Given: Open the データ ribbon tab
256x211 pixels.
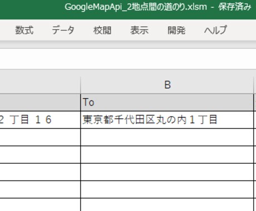Looking at the screenshot, I should (63, 30).
